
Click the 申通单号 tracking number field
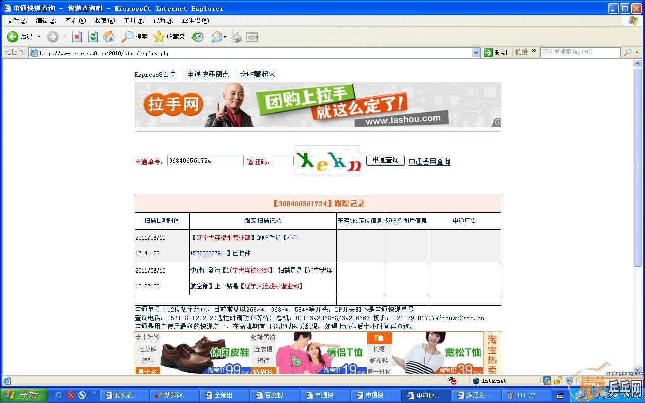pyautogui.click(x=205, y=161)
